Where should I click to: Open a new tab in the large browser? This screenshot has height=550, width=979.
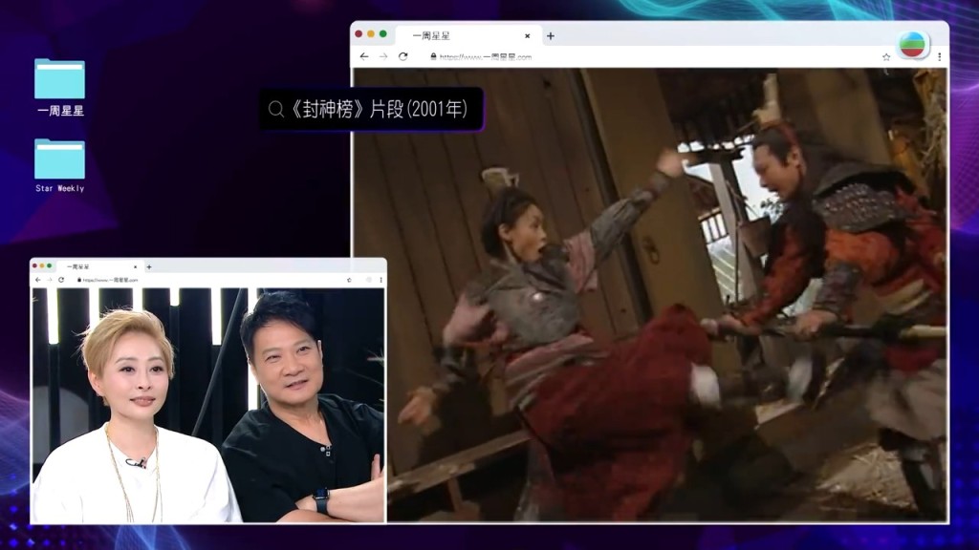click(550, 36)
